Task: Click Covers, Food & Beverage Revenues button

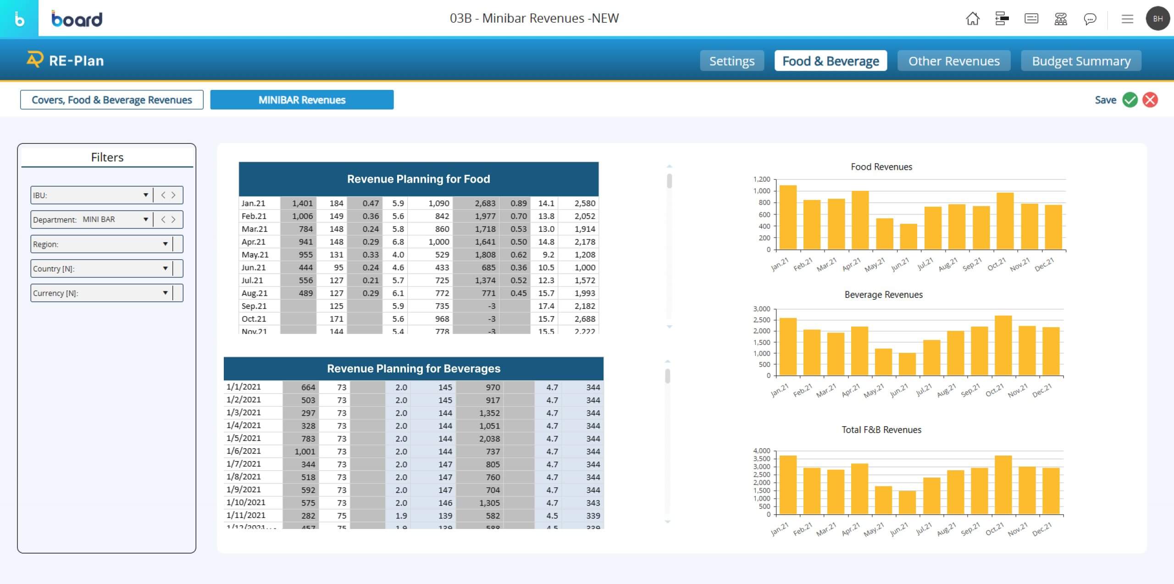Action: click(x=111, y=100)
